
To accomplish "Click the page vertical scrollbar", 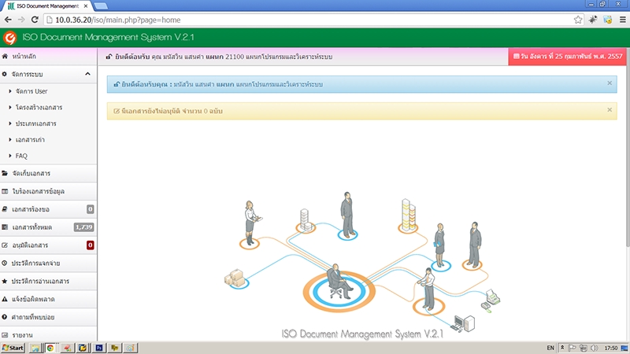I will tap(628, 147).
